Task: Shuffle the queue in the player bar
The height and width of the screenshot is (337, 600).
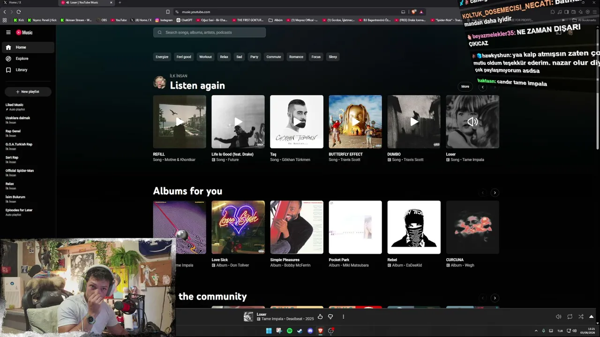Action: coord(581,317)
